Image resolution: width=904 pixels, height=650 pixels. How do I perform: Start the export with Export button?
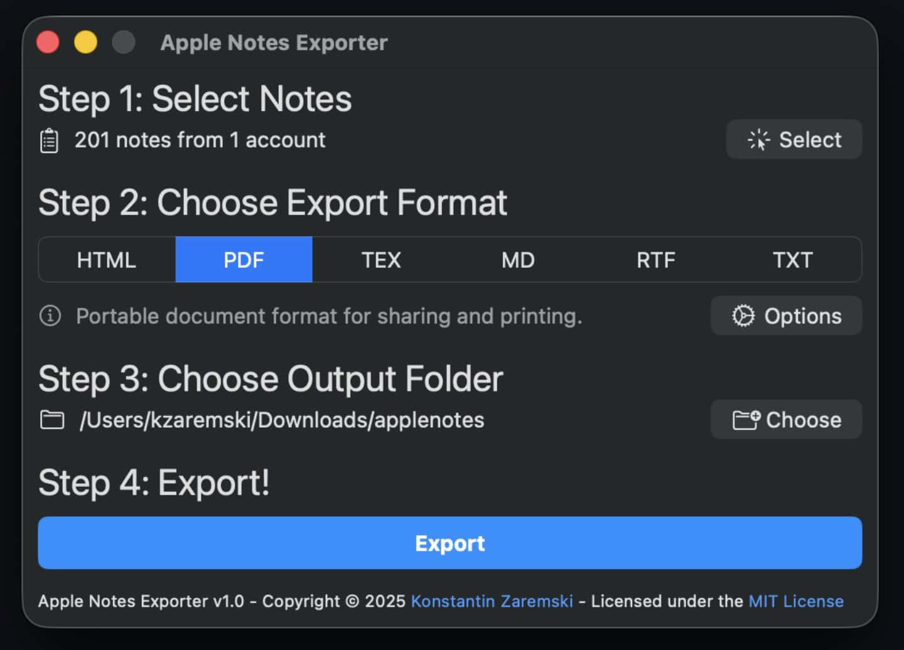click(x=449, y=543)
